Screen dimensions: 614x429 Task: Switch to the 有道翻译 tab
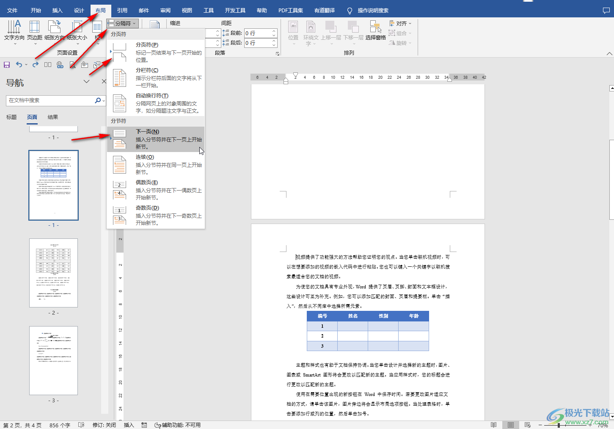pyautogui.click(x=325, y=11)
